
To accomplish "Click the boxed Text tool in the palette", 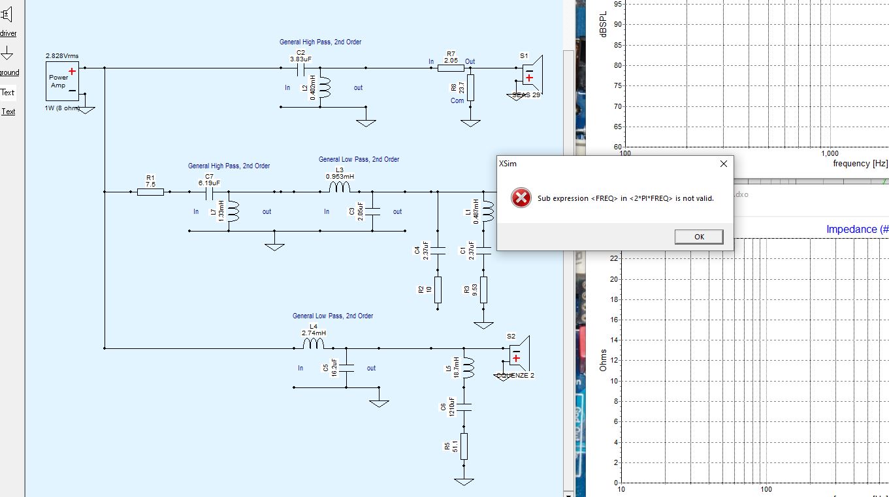I will click(x=7, y=92).
